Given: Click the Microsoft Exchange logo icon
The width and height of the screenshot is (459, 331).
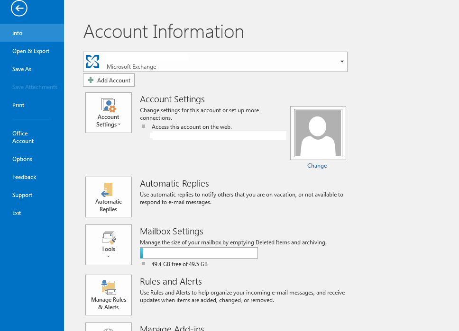Looking at the screenshot, I should [x=92, y=62].
